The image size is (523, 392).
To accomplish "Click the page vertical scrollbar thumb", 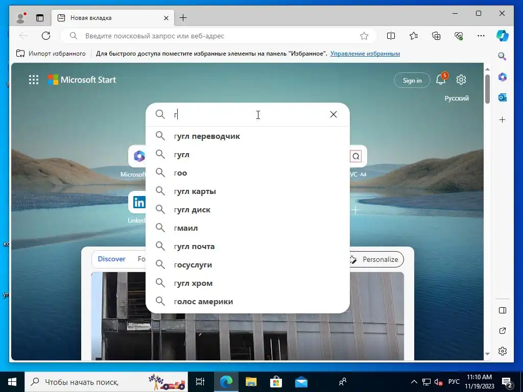I will point(487,89).
